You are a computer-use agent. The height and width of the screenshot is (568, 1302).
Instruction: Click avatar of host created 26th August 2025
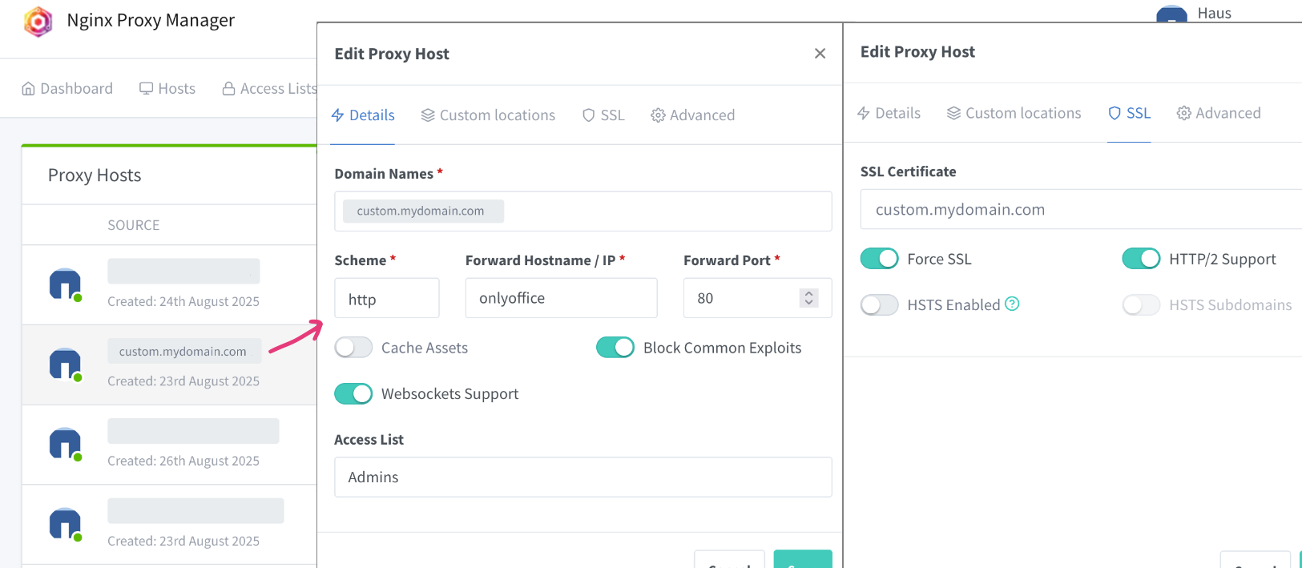pos(65,444)
